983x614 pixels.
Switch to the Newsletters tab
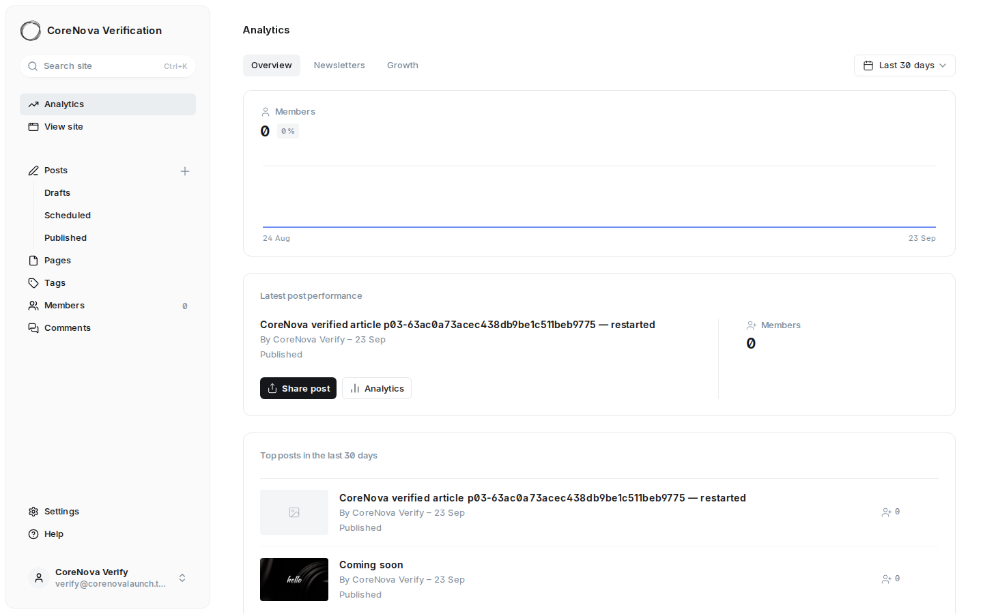coord(339,65)
